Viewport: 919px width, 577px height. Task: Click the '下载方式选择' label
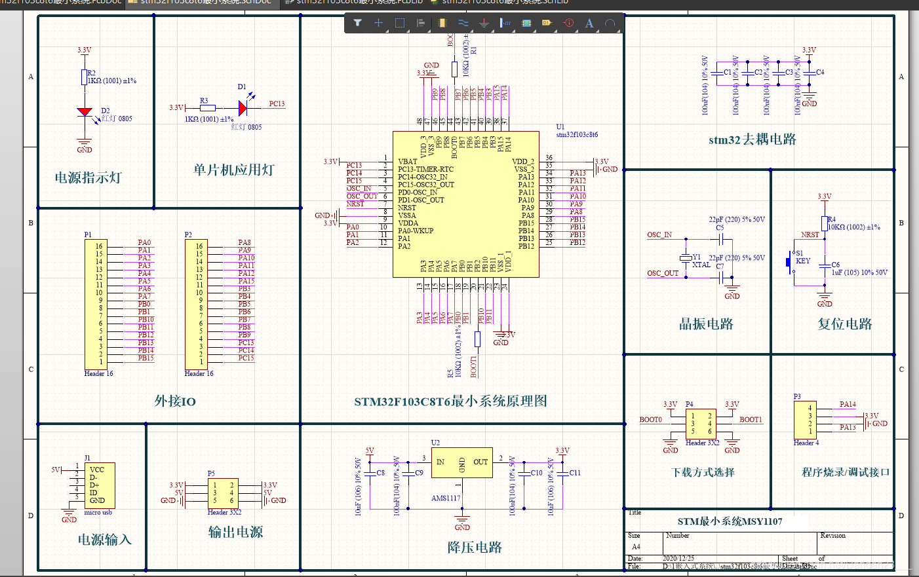point(703,472)
